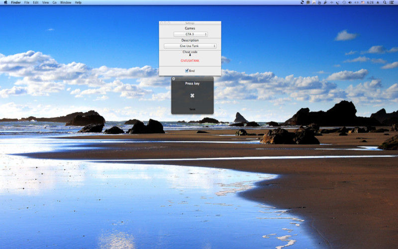Screen dimensions: 398x249
Task: Open the US flag input source menu
Action: pyautogui.click(x=363, y=2)
